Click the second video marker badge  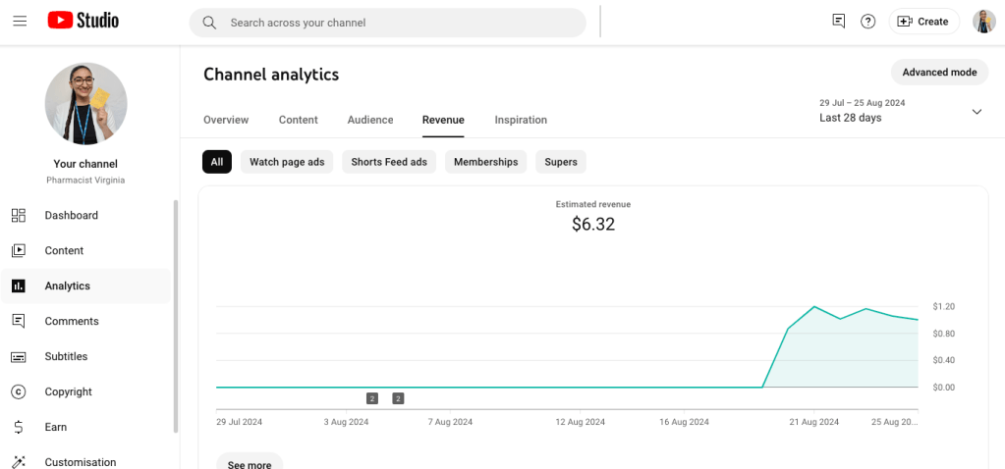(x=398, y=398)
